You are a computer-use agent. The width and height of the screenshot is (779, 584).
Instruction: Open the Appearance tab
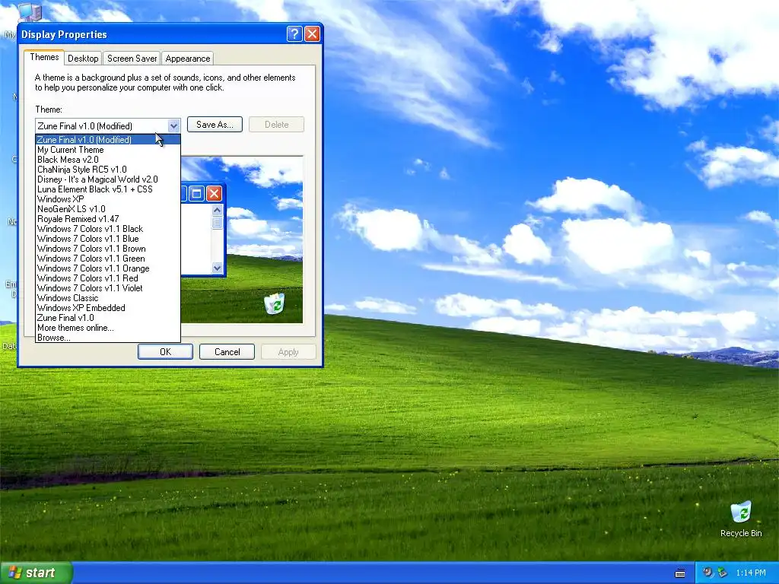click(x=188, y=59)
